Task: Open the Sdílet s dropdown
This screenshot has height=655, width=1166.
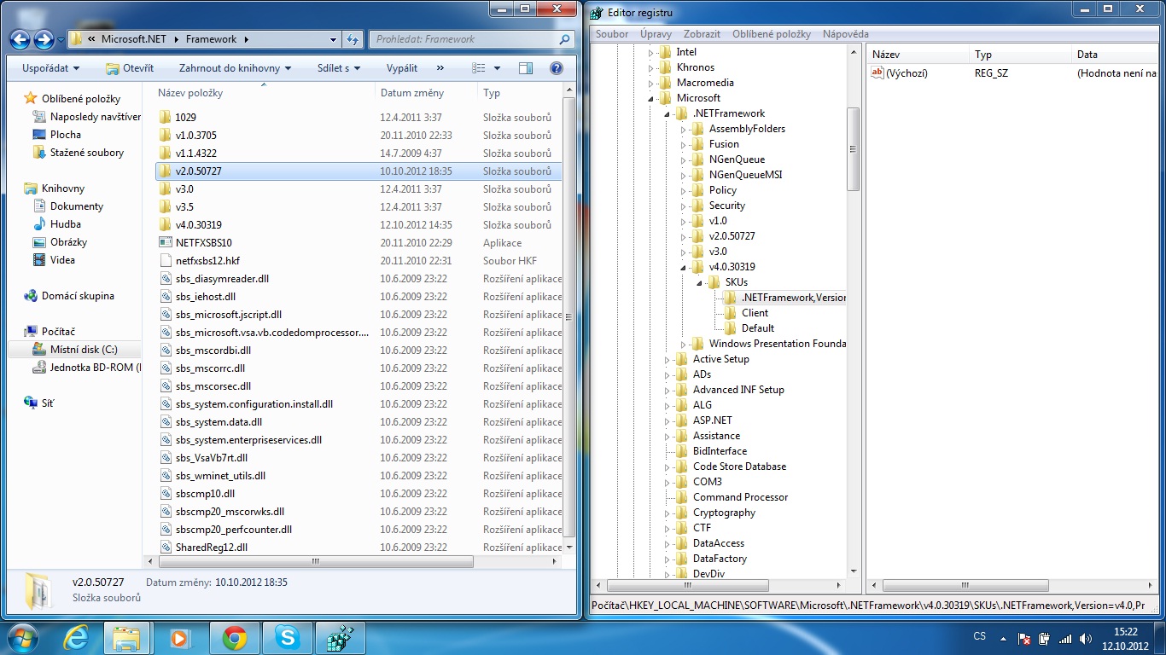Action: coord(339,68)
